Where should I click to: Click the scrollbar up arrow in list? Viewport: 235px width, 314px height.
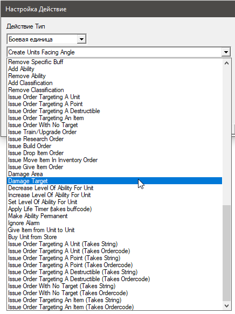pyautogui.click(x=226, y=63)
